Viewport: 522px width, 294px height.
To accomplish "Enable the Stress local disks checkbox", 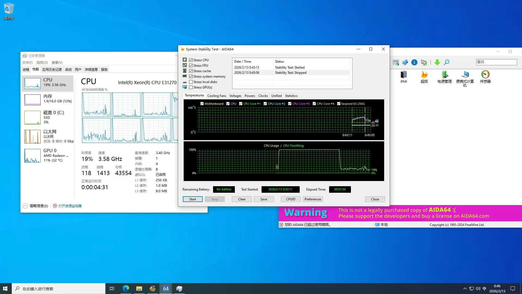I will point(191,82).
